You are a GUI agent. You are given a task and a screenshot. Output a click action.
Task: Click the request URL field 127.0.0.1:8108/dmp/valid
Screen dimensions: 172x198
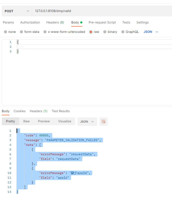coord(102,11)
